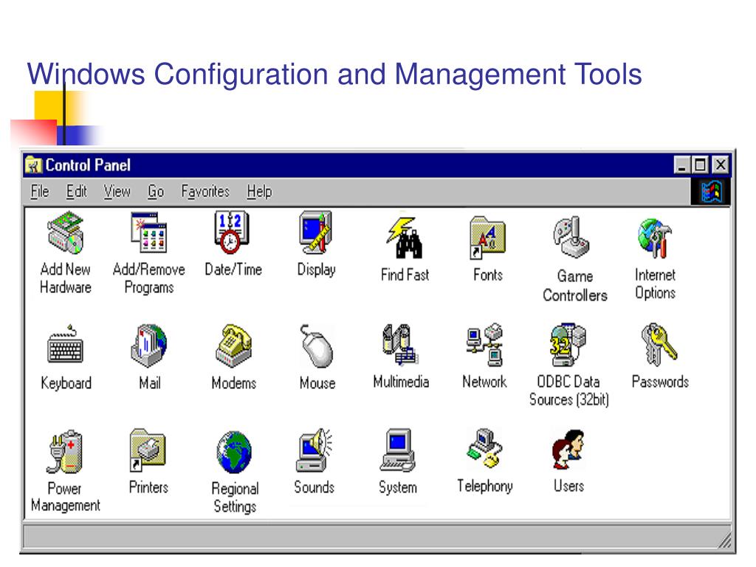Maximize the Control Panel window
Screen dimensions: 756x567
point(700,165)
